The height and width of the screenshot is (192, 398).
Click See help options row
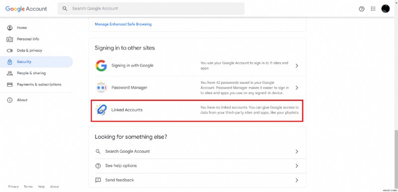(198, 166)
